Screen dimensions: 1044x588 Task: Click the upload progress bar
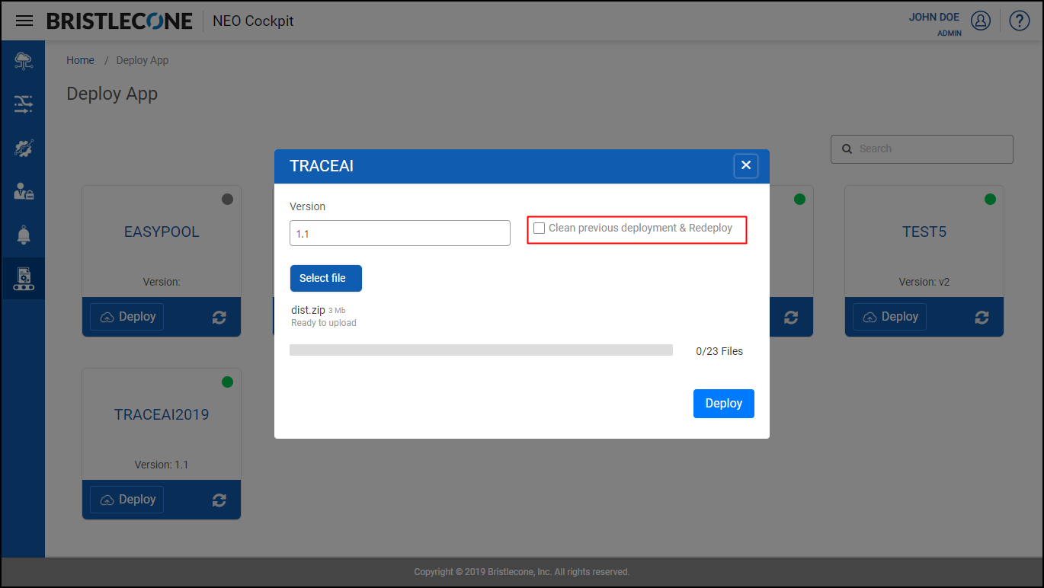[481, 350]
